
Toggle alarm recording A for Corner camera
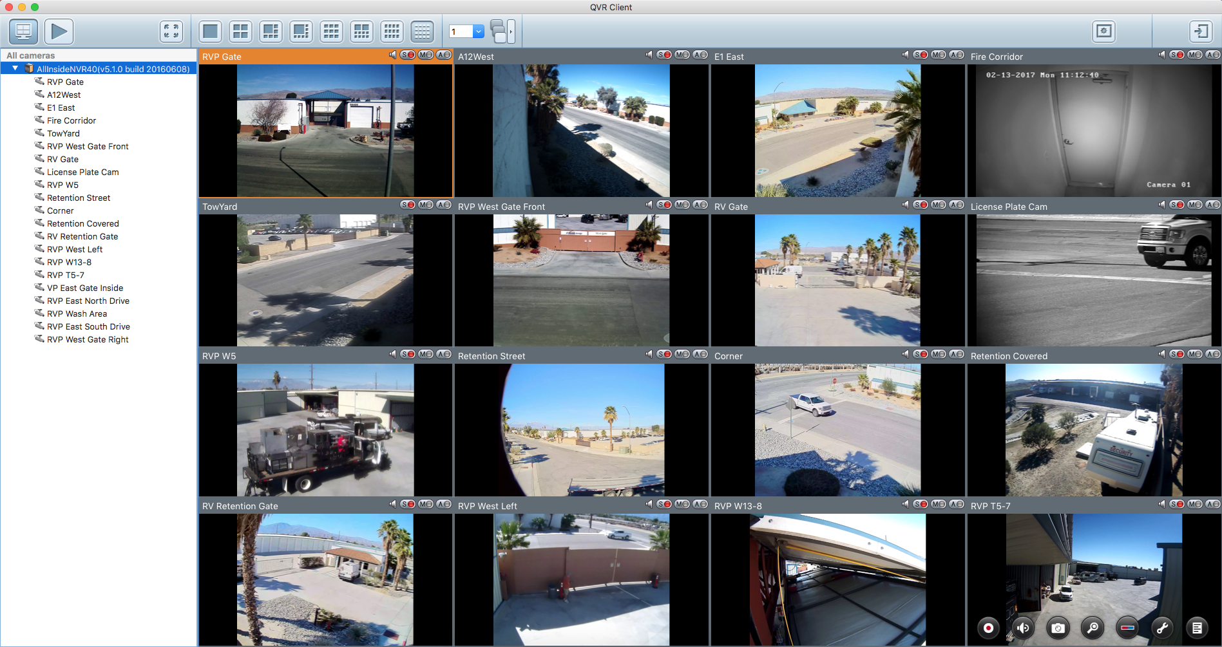pos(957,355)
